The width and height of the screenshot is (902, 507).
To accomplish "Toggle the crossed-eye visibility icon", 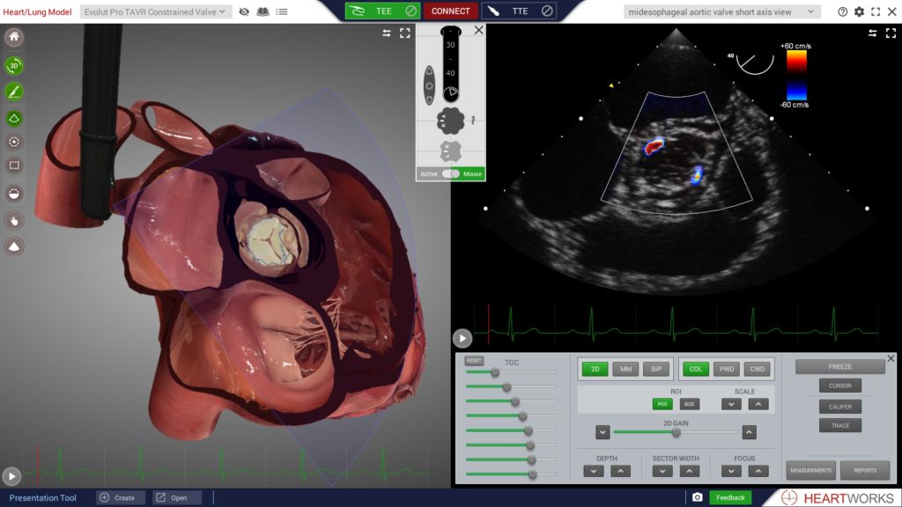I will (x=244, y=11).
